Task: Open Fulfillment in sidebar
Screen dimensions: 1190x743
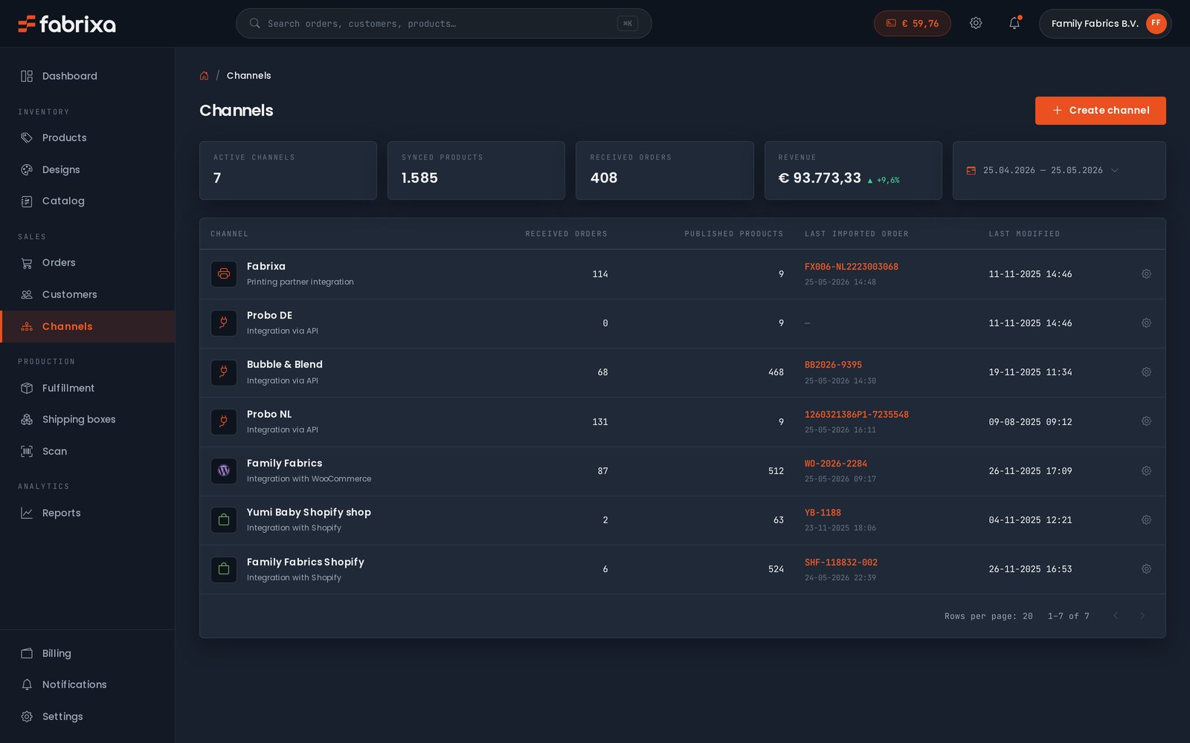Action: tap(88, 388)
